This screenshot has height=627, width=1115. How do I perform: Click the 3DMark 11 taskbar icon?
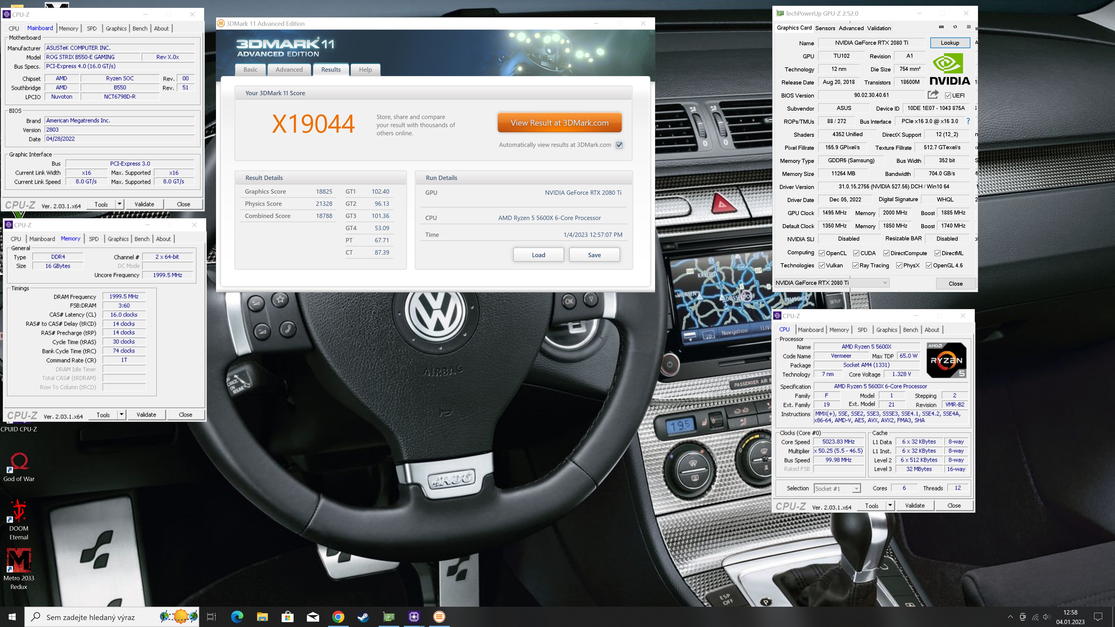439,617
